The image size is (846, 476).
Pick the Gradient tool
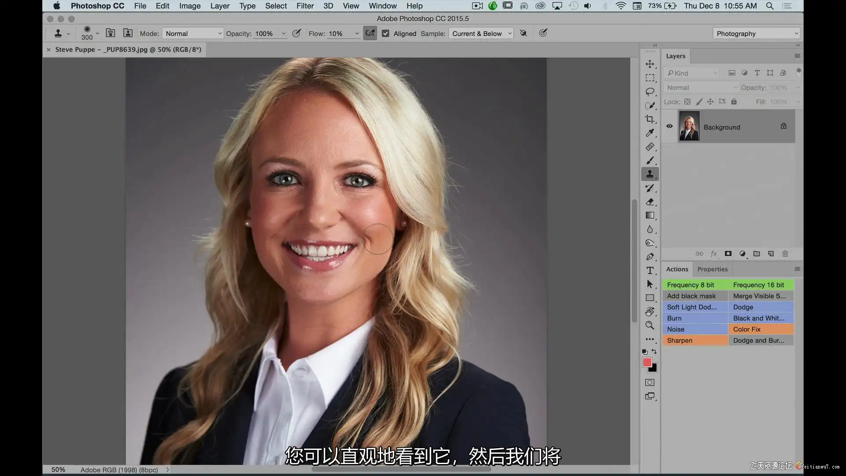click(x=649, y=216)
